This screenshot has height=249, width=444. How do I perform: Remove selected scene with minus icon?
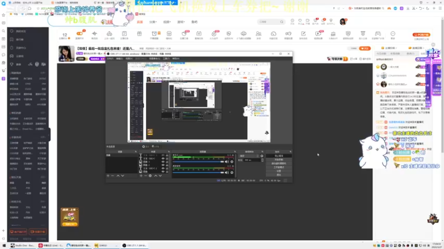(113, 176)
